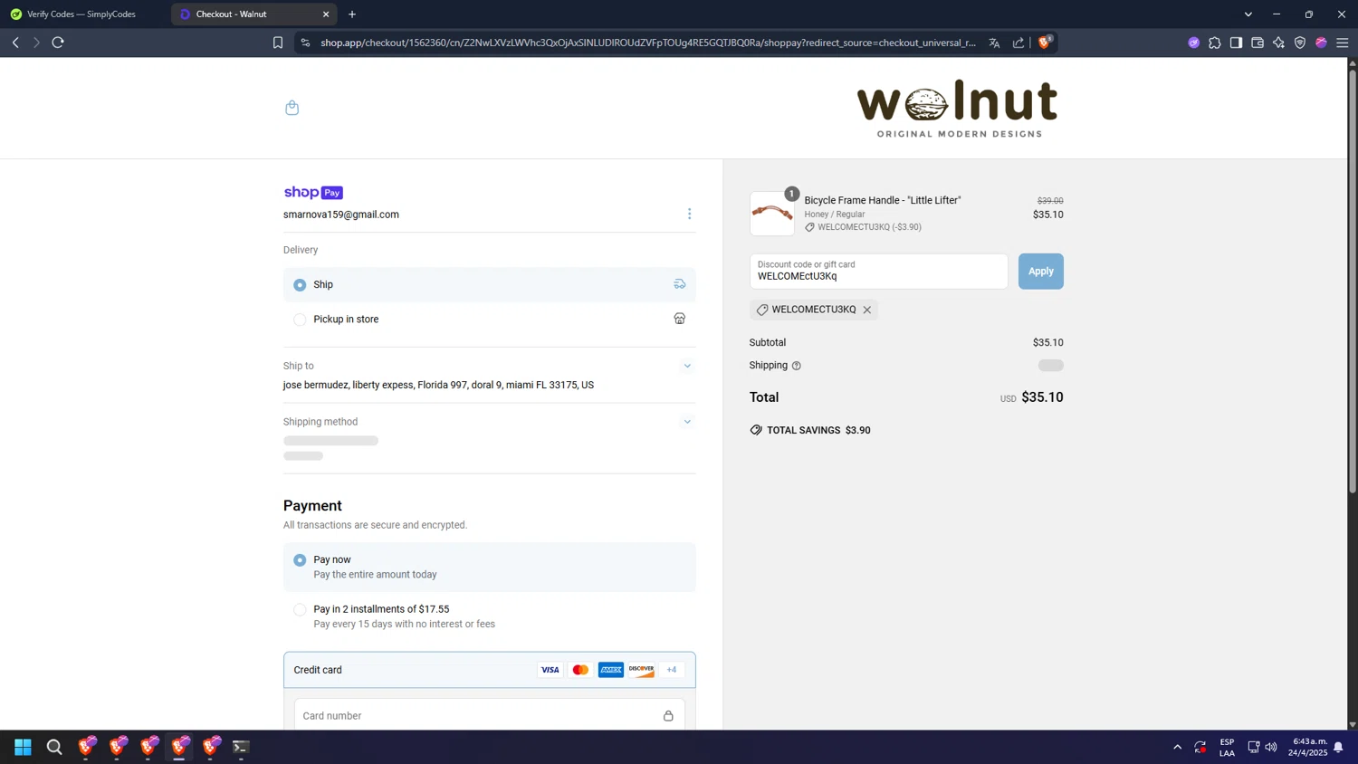Reload the checkout page
This screenshot has width=1358, height=764.
pos(58,43)
